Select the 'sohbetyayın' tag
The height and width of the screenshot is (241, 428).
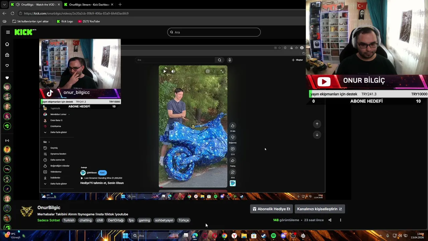tap(164, 220)
